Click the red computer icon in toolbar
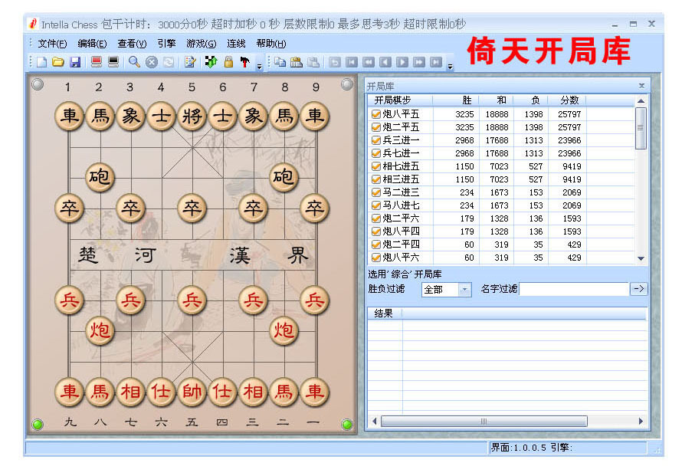Image resolution: width=695 pixels, height=476 pixels. [97, 62]
